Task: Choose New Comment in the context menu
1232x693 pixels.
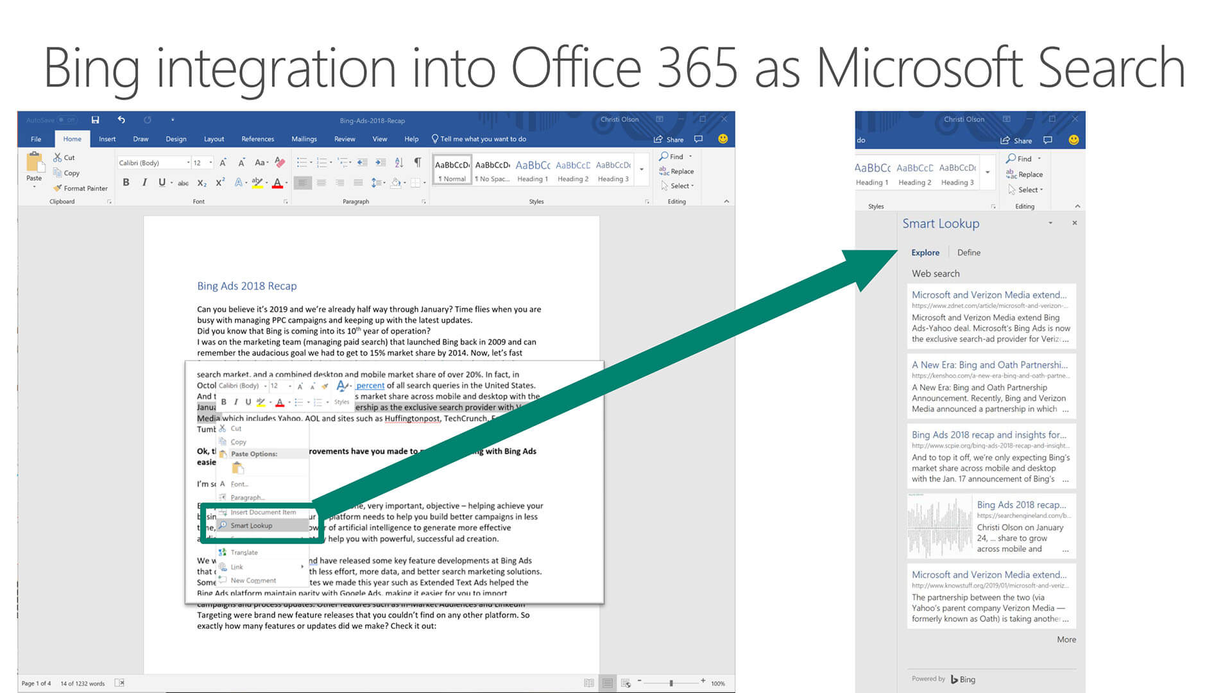Action: tap(262, 581)
